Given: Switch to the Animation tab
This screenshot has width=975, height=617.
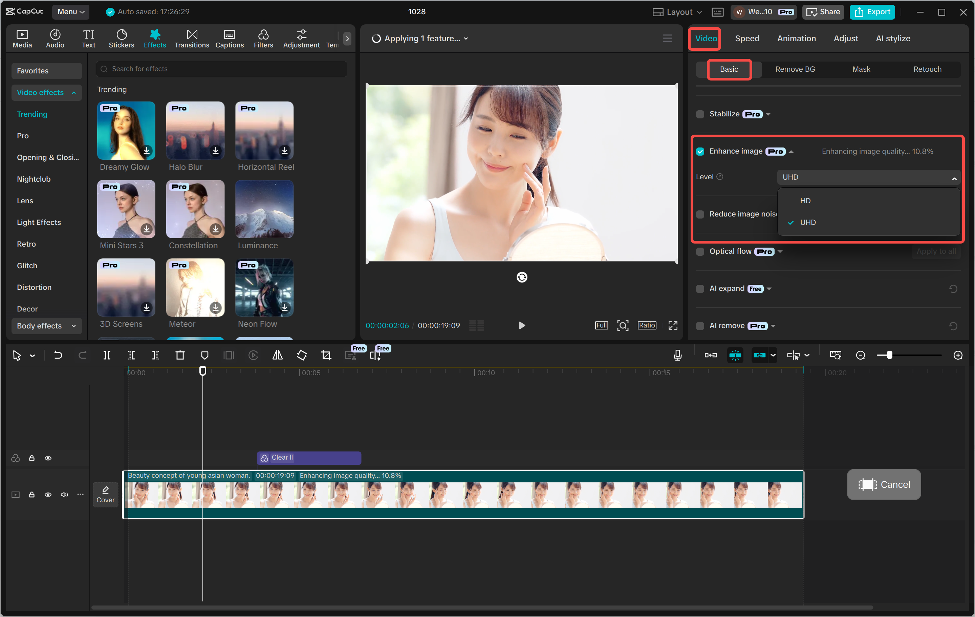Looking at the screenshot, I should 796,38.
